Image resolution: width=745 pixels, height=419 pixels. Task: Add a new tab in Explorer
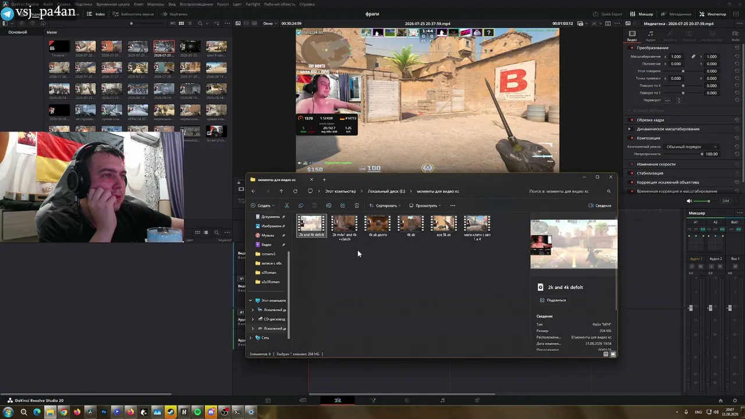324,179
